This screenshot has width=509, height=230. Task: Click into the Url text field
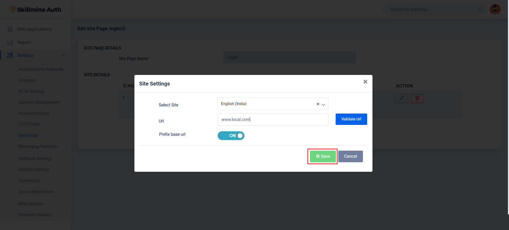tap(273, 120)
